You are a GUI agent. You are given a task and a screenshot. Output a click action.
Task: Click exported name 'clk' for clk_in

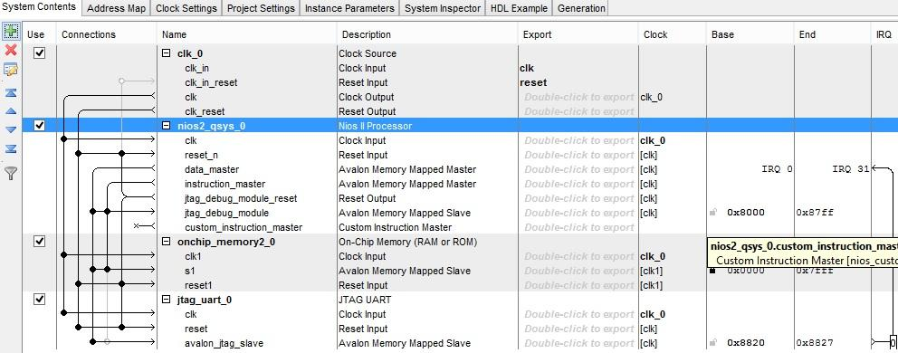[527, 68]
